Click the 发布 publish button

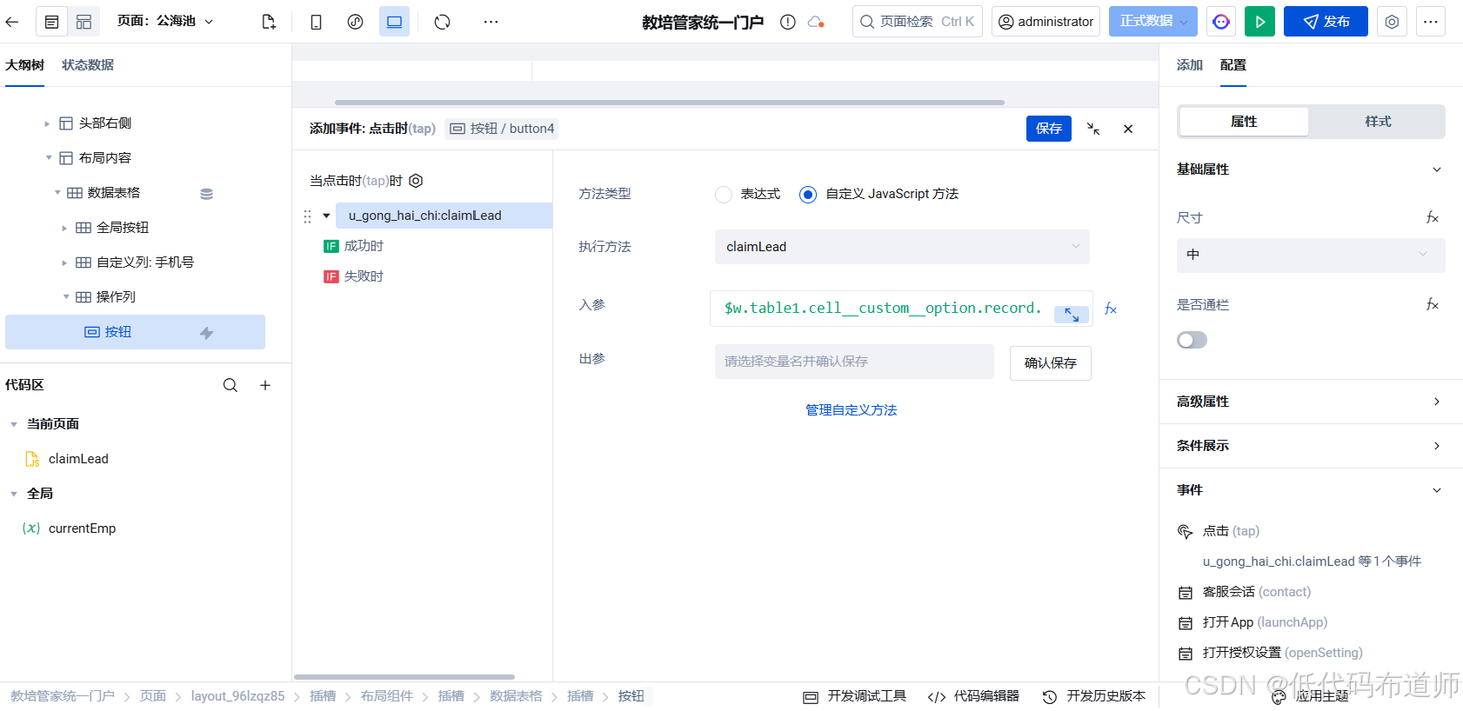click(1326, 22)
